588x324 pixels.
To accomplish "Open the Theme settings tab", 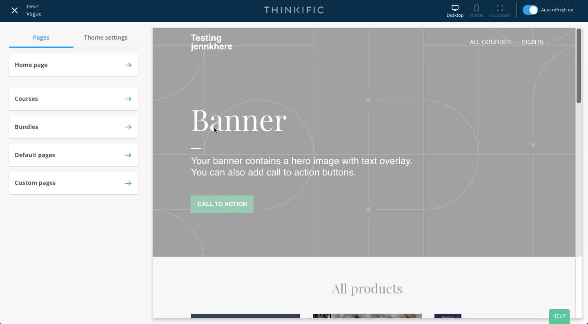I will (x=106, y=38).
